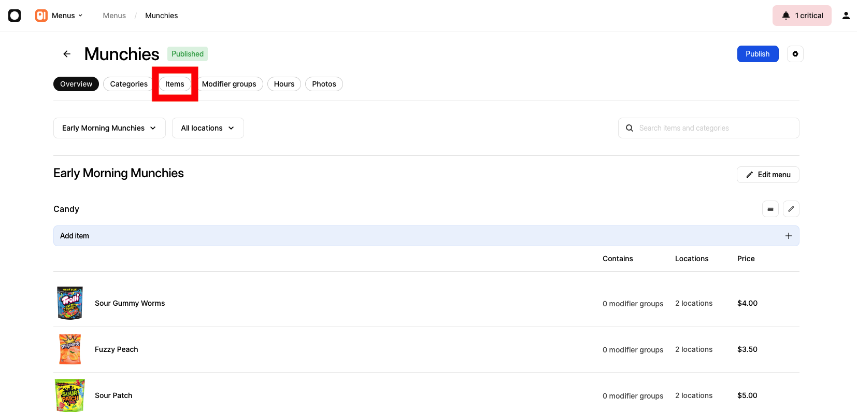Click the pencil edit icon for Candy

[791, 209]
